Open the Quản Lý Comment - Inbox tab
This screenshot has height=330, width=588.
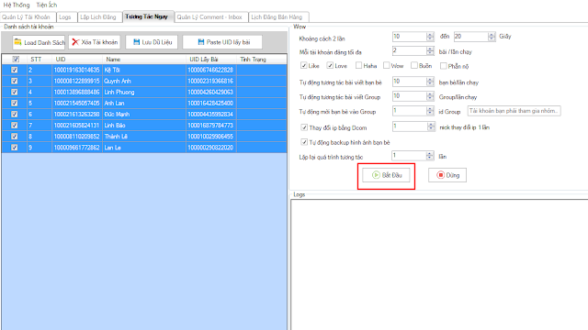pyautogui.click(x=209, y=17)
